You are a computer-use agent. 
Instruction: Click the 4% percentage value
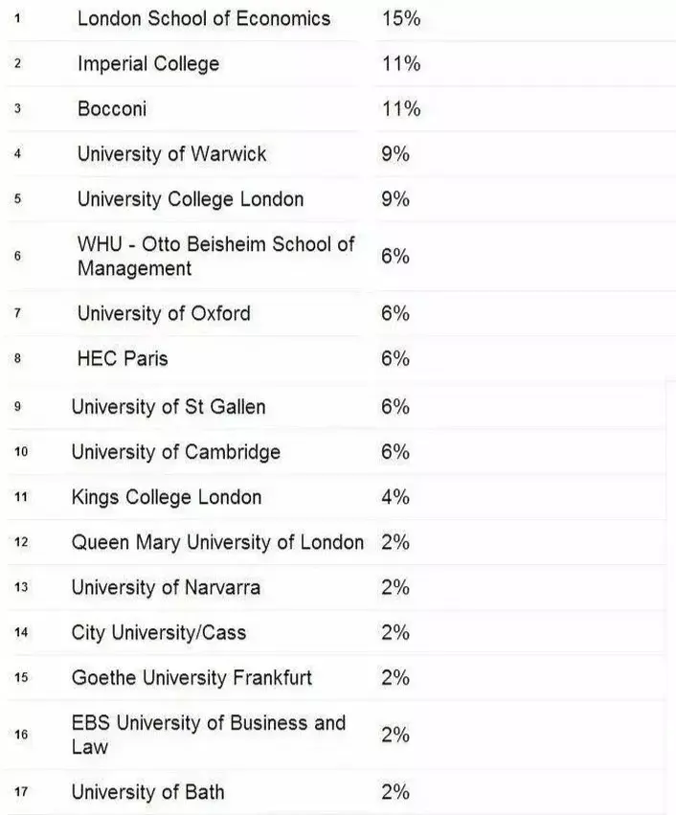pos(394,497)
